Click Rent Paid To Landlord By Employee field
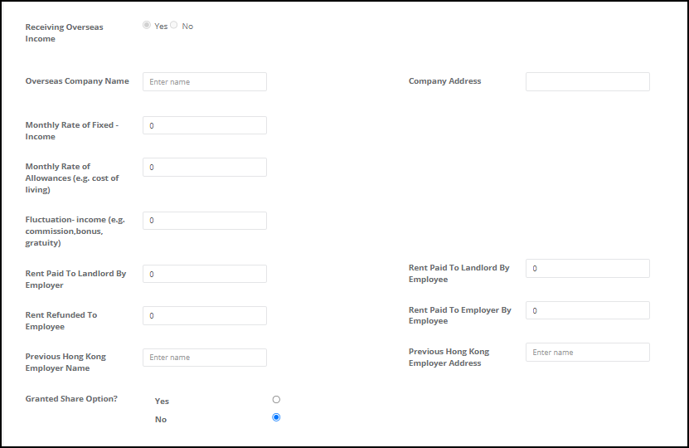 tap(588, 268)
